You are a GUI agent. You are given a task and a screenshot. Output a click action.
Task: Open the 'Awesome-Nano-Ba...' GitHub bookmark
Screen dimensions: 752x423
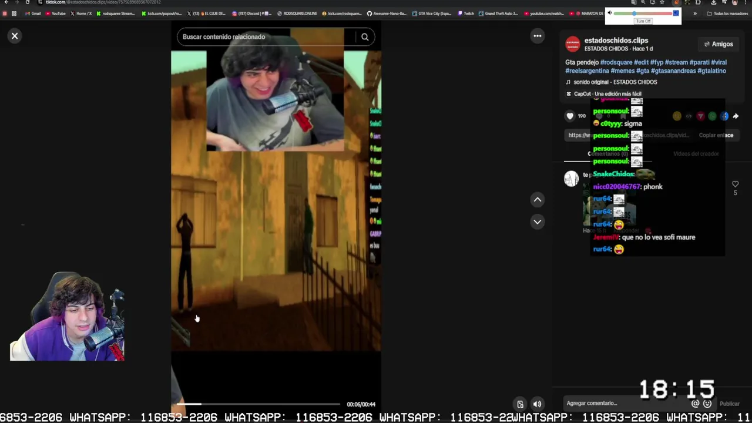[387, 14]
